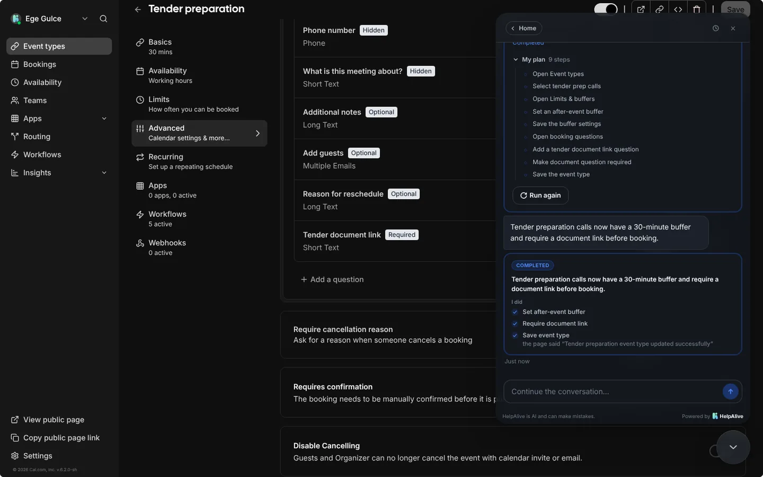763x477 pixels.
Task: Open Settings at the bottom of sidebar
Action: point(59,456)
